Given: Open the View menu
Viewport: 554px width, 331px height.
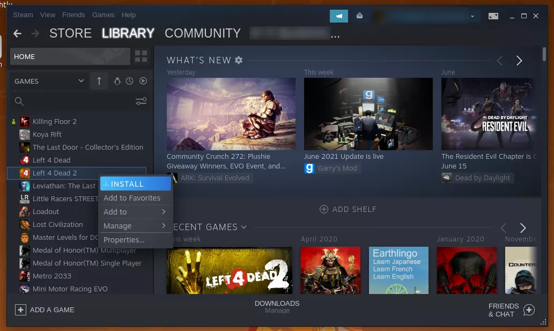Looking at the screenshot, I should (48, 15).
